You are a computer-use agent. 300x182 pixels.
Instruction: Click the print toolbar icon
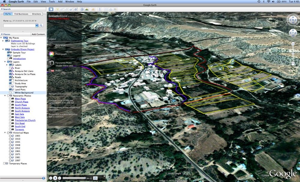point(111,9)
